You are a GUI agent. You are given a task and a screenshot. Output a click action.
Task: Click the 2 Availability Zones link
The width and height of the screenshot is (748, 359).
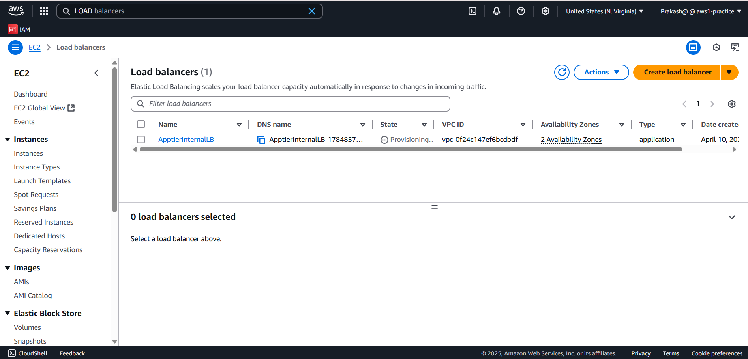click(x=571, y=140)
